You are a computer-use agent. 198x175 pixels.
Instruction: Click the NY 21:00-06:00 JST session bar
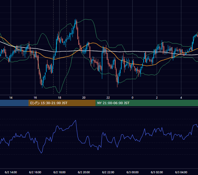[146, 103]
